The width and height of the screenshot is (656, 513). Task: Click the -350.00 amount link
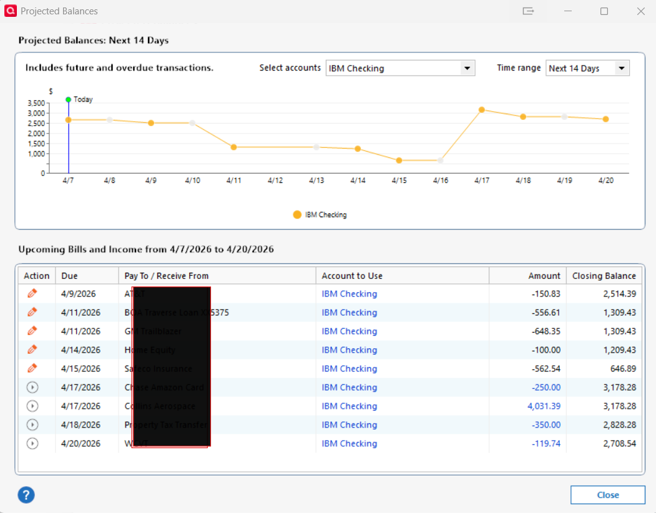point(546,425)
